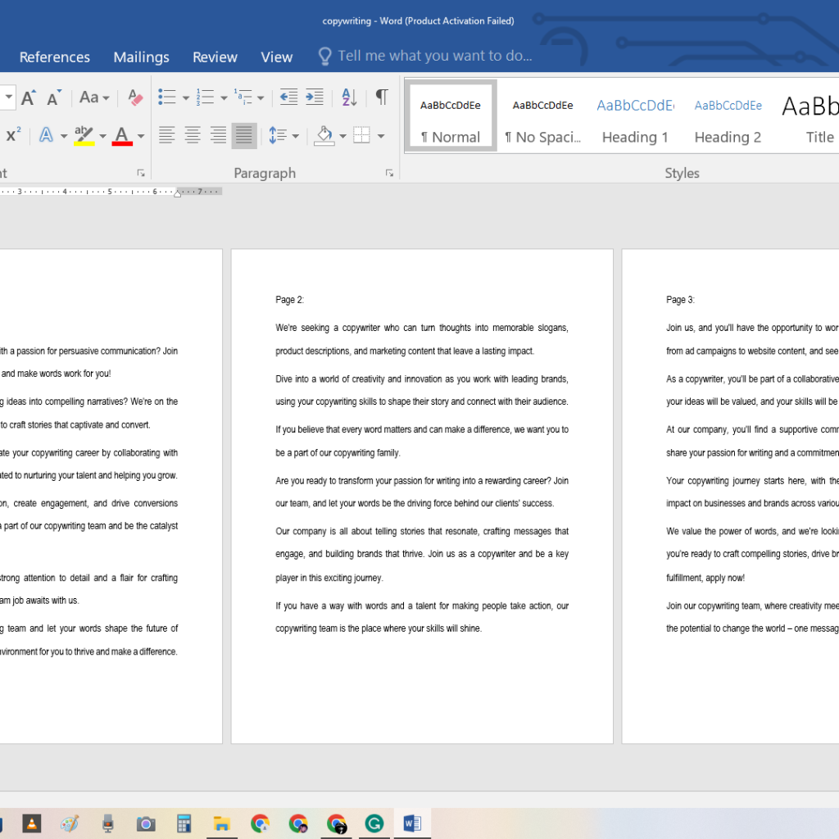Apply the yellow text highlight color
Screen dimensions: 839x839
click(x=84, y=135)
